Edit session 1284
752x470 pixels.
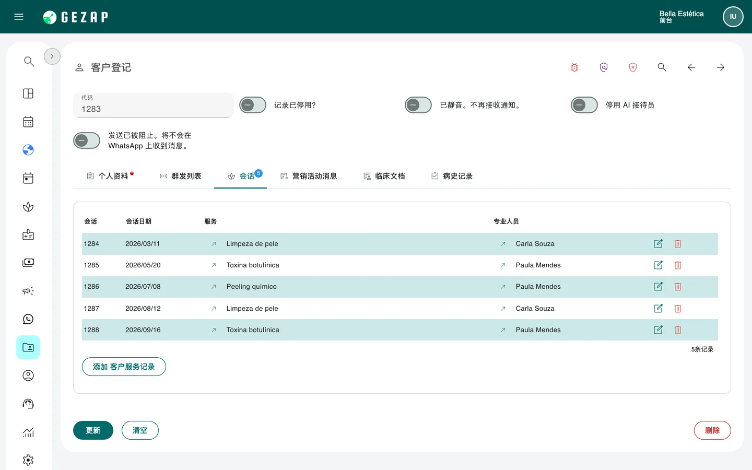click(x=659, y=244)
